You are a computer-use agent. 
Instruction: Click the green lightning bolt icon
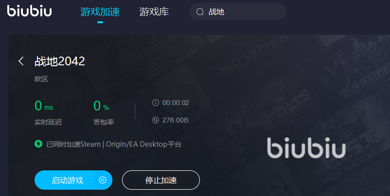38,144
